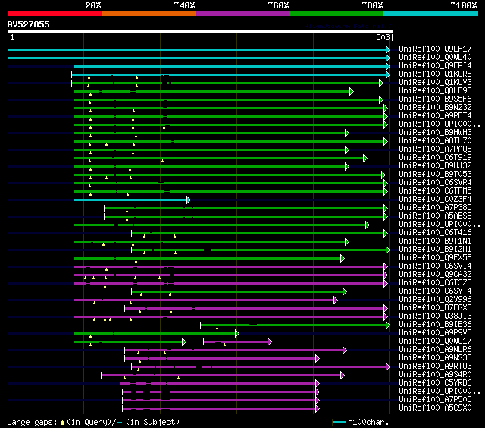Click UniRef100_A9RTU3 label text
This screenshot has width=485, height=428.
435,367
